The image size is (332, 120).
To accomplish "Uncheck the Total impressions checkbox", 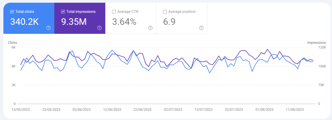I will (x=63, y=12).
